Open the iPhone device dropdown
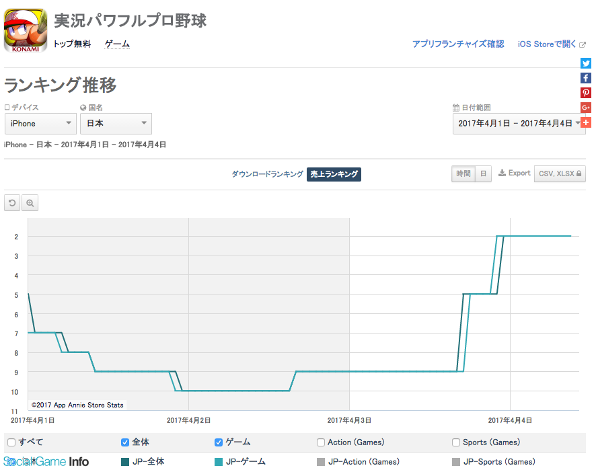 (40, 124)
